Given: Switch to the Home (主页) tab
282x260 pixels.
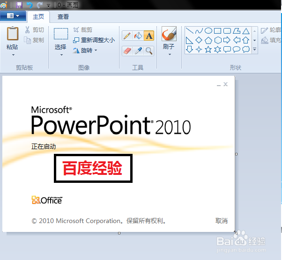Looking at the screenshot, I should [x=38, y=17].
